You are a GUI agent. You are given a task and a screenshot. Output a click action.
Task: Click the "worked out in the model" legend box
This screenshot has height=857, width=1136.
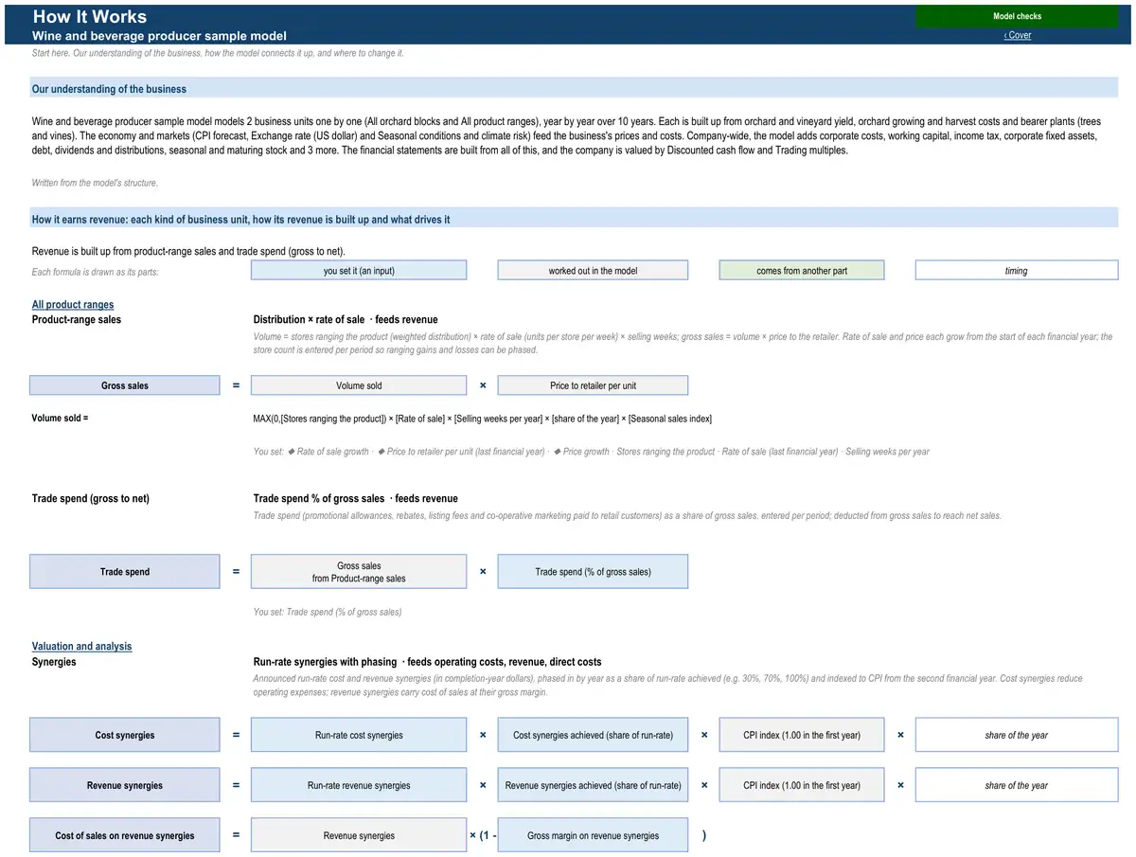593,271
